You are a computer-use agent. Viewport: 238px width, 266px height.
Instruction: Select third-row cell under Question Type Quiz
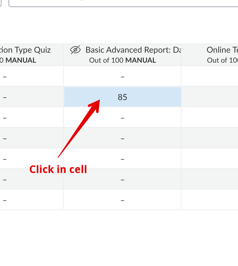pos(29,118)
